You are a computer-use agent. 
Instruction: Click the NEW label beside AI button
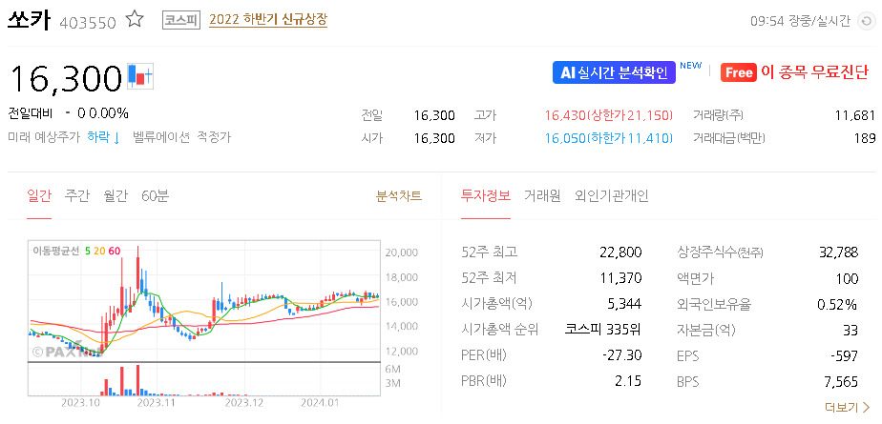691,65
